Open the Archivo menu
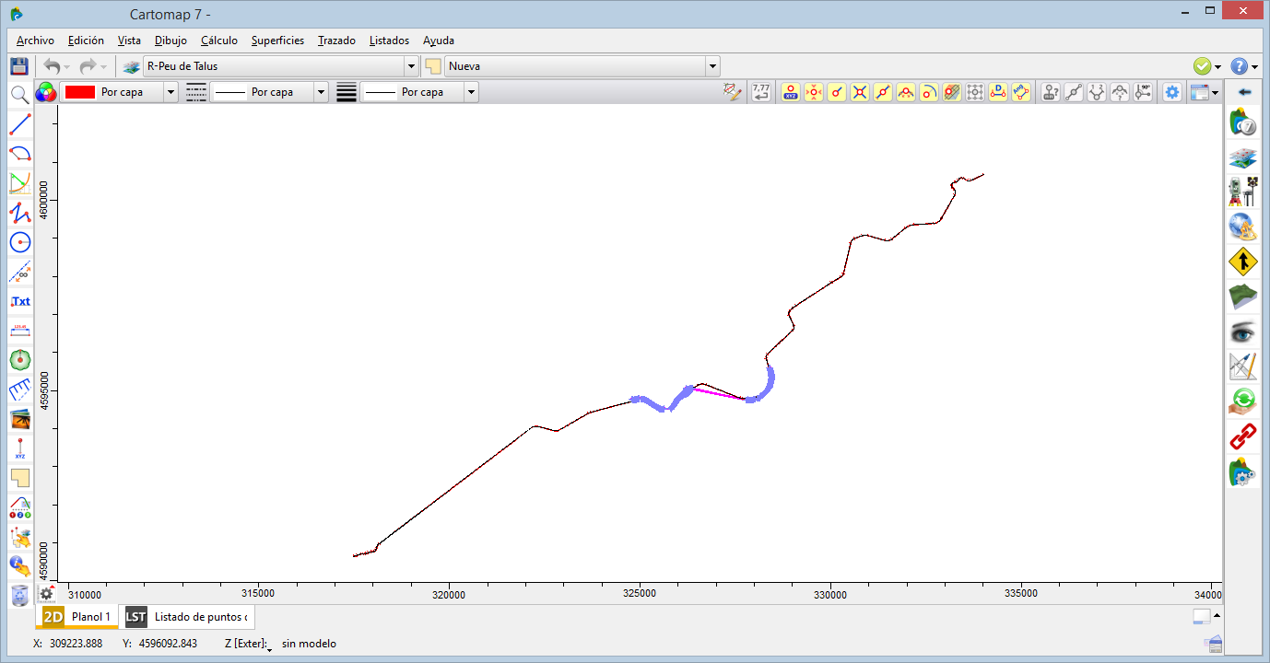The width and height of the screenshot is (1270, 663). coord(35,41)
